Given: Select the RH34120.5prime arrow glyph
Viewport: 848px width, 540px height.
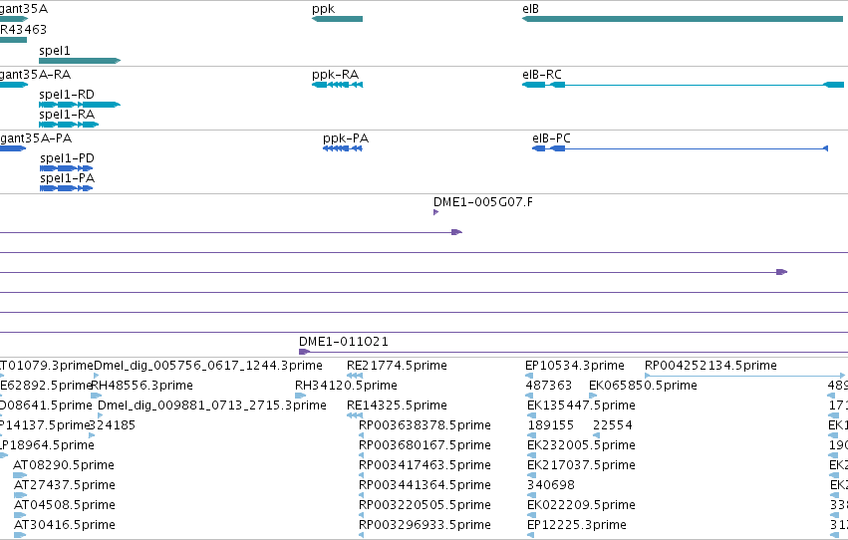Looking at the screenshot, I should pyautogui.click(x=301, y=396).
